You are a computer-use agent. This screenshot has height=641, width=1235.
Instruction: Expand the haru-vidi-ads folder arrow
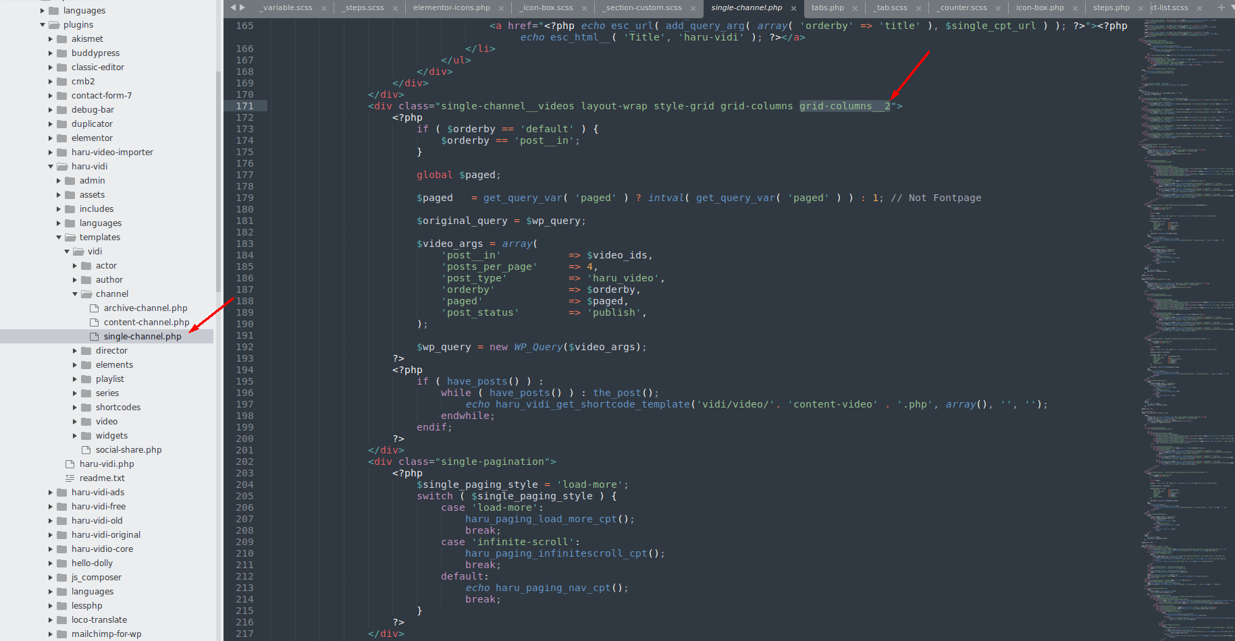point(51,493)
